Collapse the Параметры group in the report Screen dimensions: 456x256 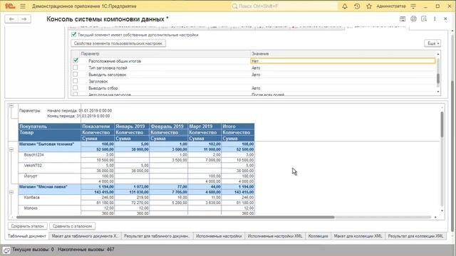[x=11, y=106]
